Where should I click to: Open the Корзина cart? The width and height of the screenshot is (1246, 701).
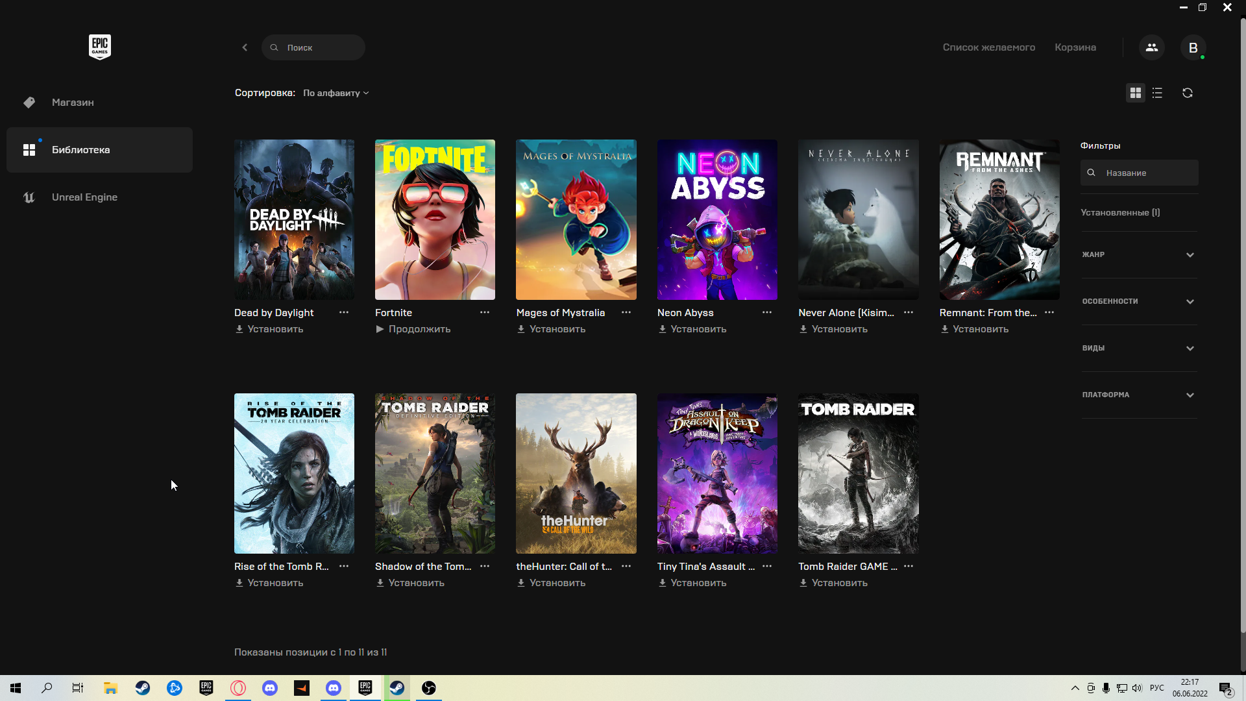point(1075,47)
